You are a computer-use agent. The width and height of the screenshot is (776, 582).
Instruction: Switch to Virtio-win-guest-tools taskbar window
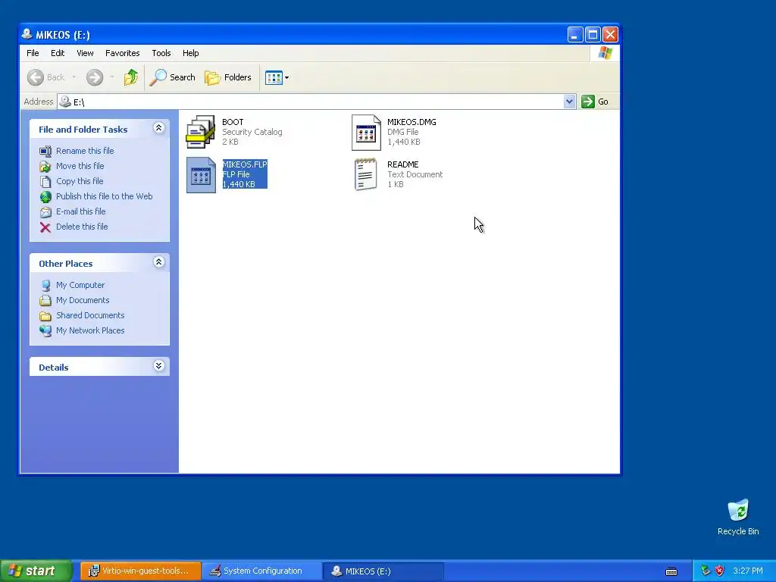(x=140, y=571)
